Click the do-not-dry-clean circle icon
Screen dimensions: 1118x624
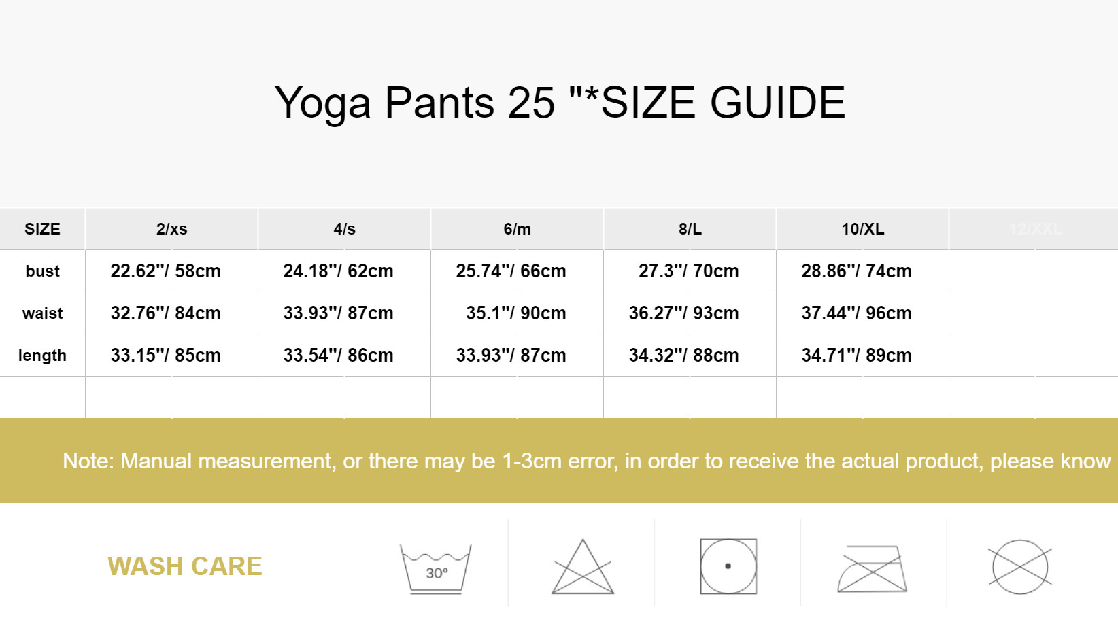pos(1020,567)
